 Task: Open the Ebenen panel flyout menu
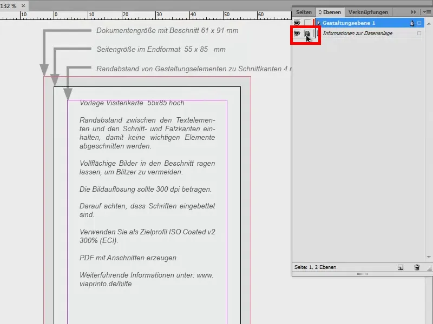pyautogui.click(x=428, y=12)
